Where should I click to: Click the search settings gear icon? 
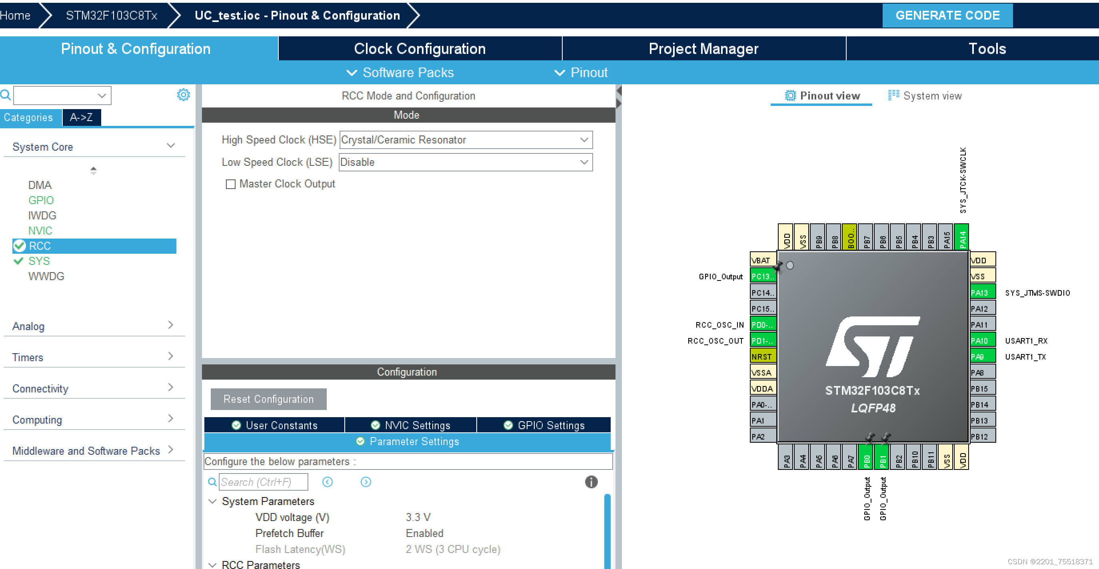[184, 95]
